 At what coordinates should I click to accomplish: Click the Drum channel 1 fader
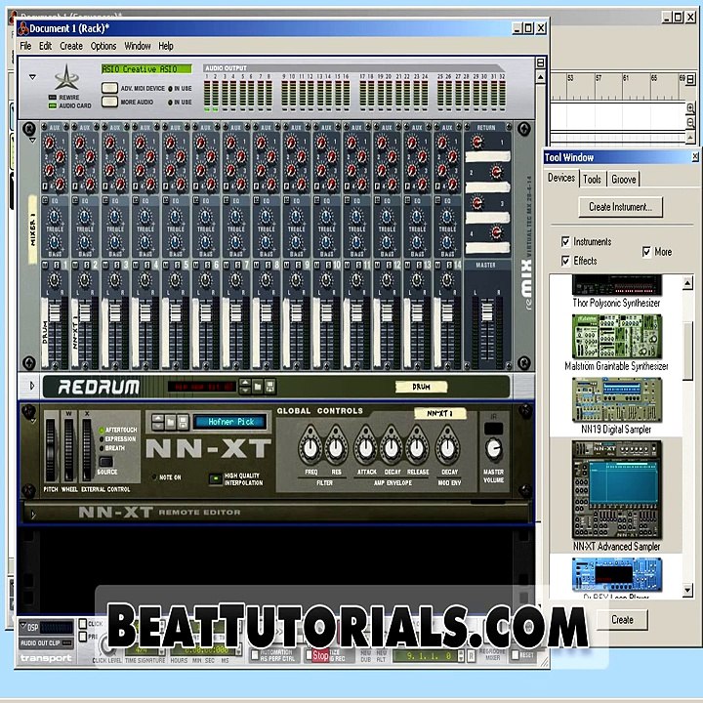[x=55, y=312]
